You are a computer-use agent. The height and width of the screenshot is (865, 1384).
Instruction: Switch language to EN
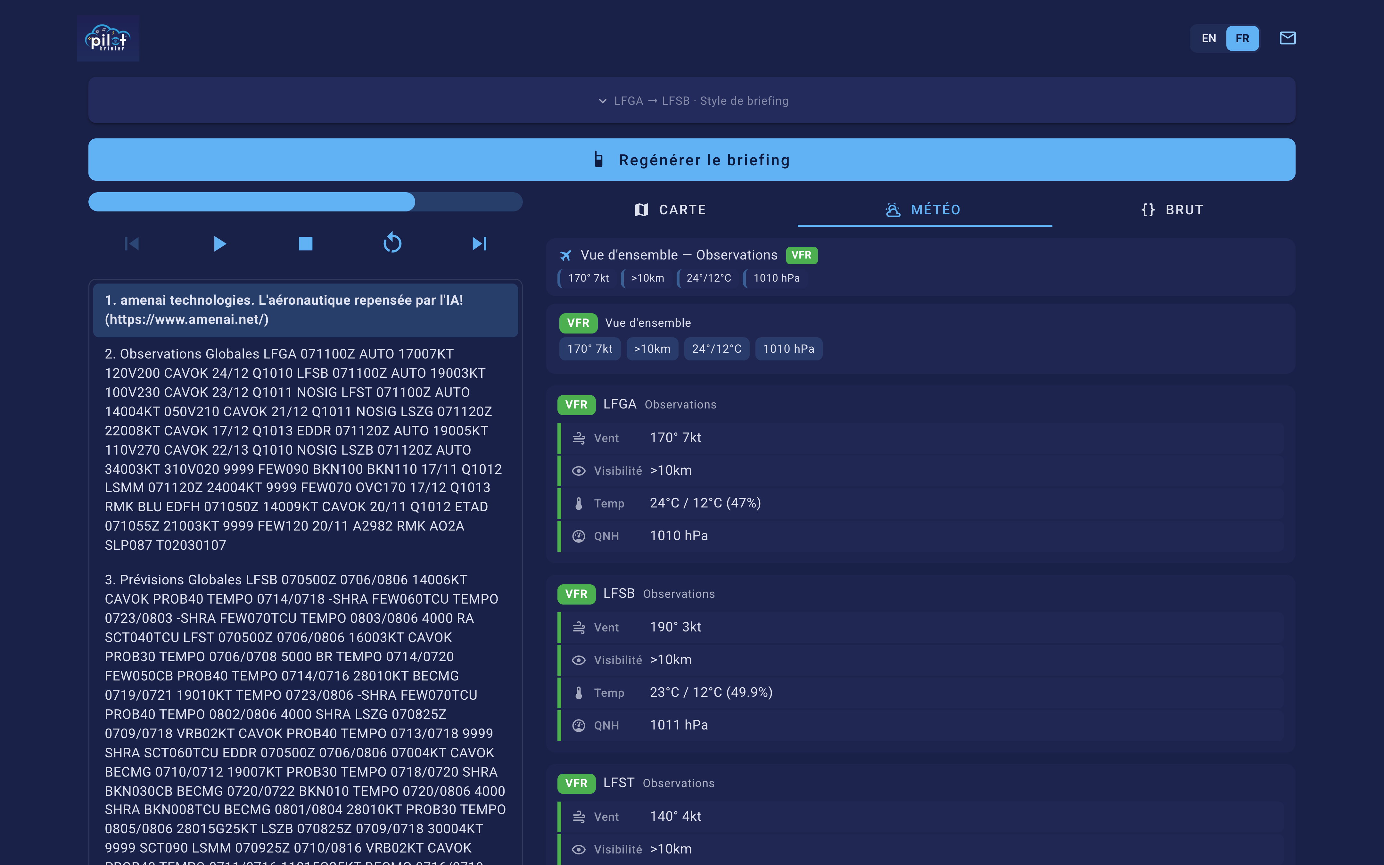point(1208,38)
